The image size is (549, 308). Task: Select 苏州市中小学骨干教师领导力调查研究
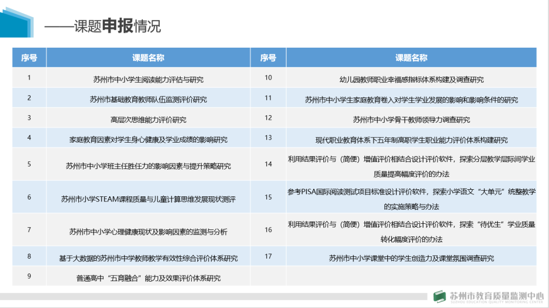(411, 120)
